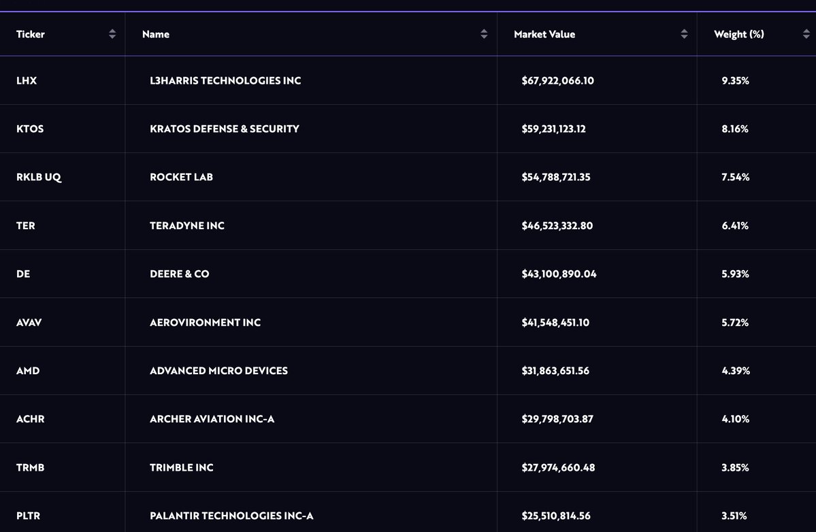
Task: Open PALANTIR TECHNOLOGIES INC-A entry
Action: tap(231, 516)
